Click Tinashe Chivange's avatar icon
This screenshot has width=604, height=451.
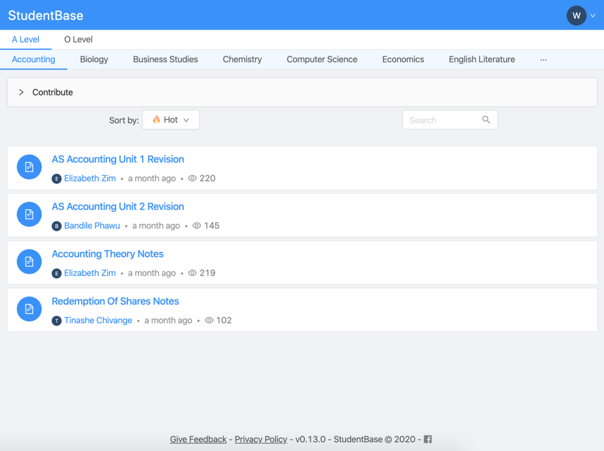coord(57,321)
